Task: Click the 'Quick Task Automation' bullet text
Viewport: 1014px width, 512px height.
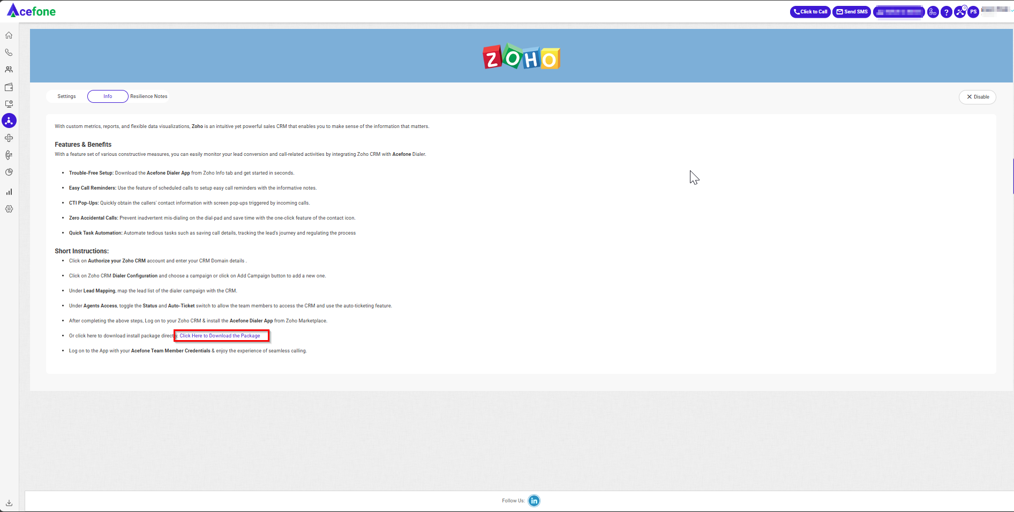Action: tap(212, 233)
